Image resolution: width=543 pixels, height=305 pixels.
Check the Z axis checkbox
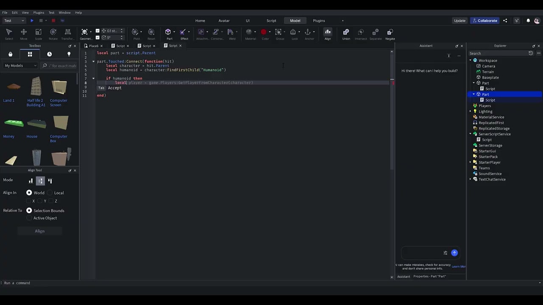pyautogui.click(x=51, y=201)
